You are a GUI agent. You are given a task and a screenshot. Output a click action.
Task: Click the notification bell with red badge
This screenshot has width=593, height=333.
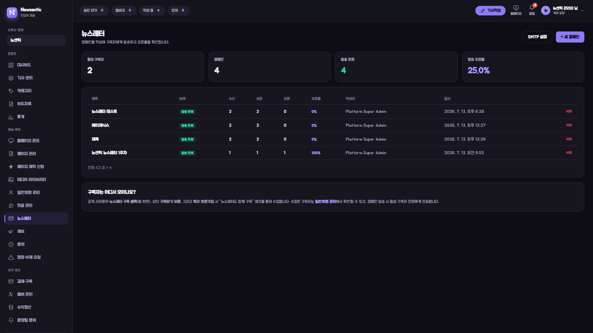point(532,8)
